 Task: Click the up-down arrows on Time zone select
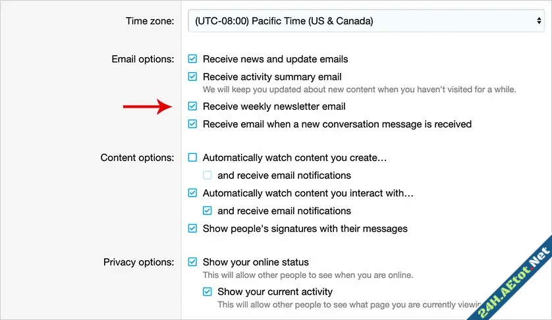[539, 21]
